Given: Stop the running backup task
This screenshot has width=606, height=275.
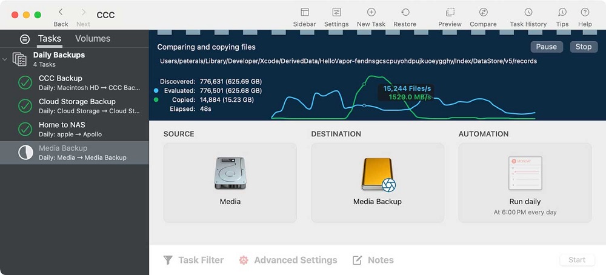Looking at the screenshot, I should (583, 47).
